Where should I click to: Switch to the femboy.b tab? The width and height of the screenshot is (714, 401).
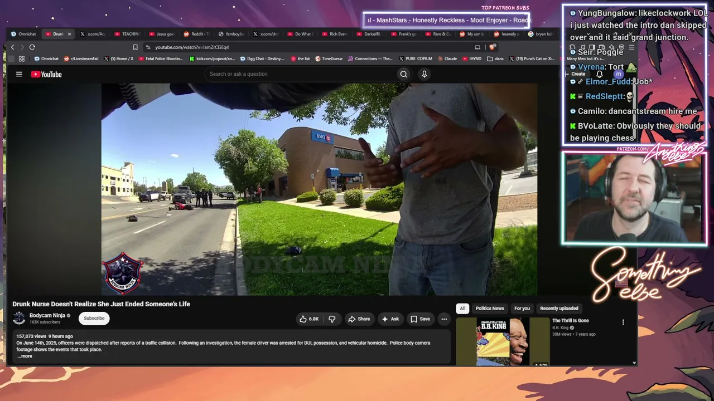coord(231,34)
